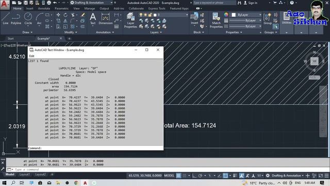Image resolution: width=330 pixels, height=186 pixels.
Task: Expand the Properties panel title
Action: tap(234, 32)
